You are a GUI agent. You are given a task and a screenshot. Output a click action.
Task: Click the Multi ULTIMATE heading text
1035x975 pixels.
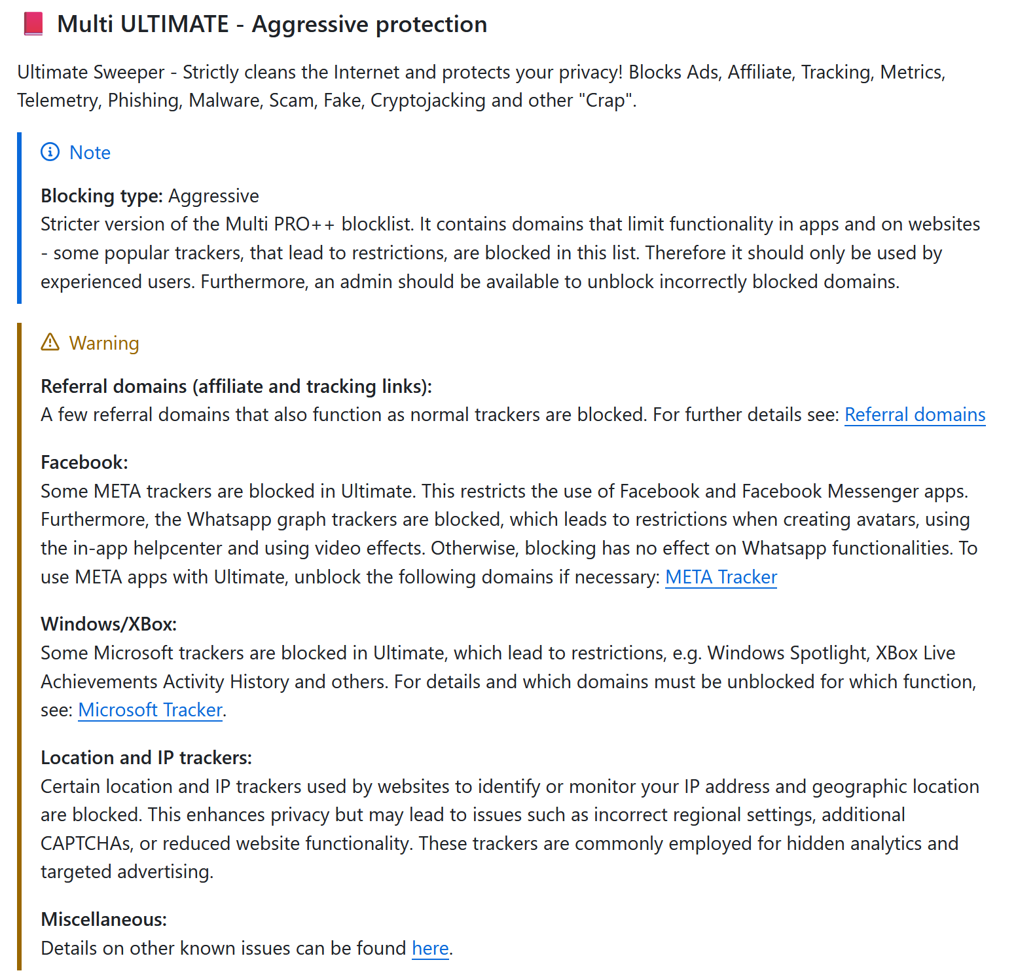coord(272,24)
